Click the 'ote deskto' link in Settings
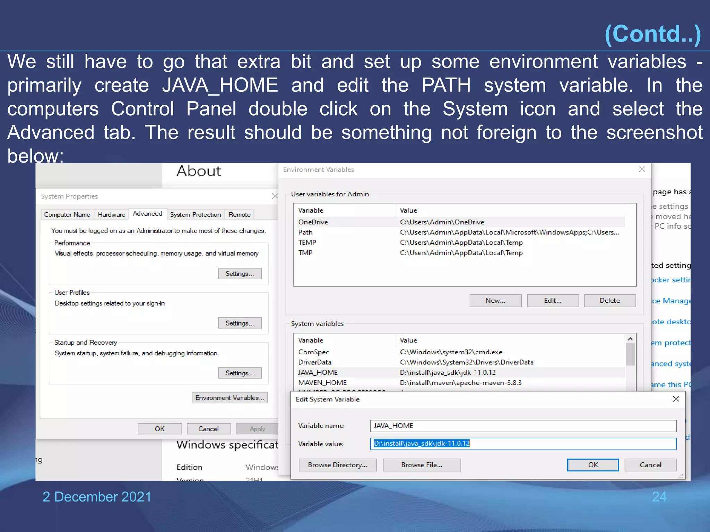 tap(671, 322)
